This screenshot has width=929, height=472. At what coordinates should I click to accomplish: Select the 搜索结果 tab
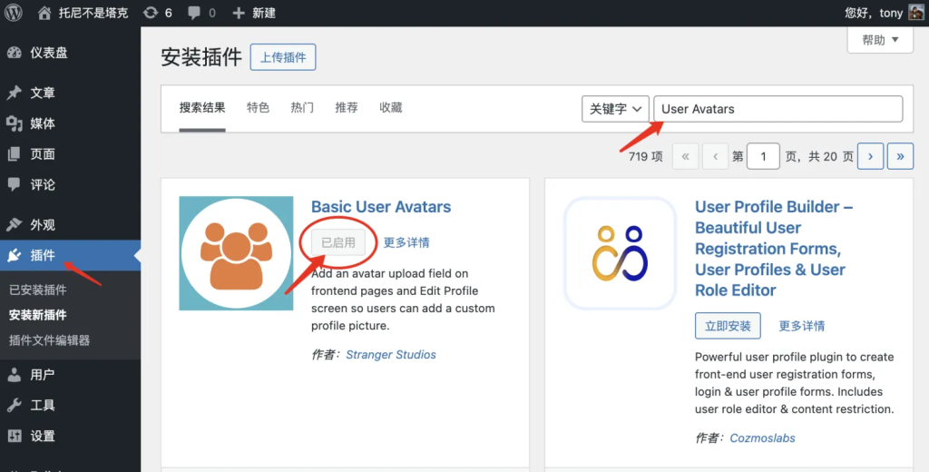point(202,108)
